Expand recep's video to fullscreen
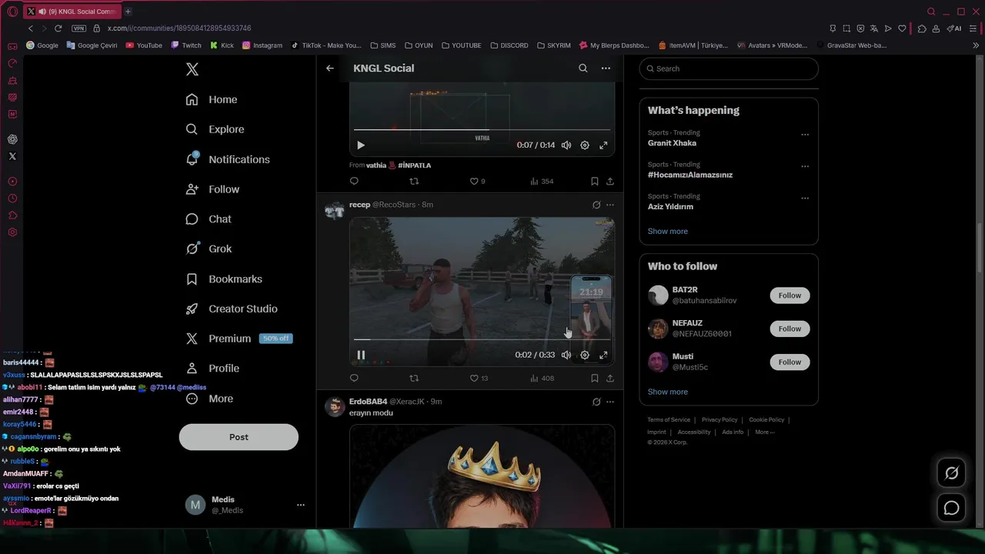The height and width of the screenshot is (554, 985). [x=603, y=355]
